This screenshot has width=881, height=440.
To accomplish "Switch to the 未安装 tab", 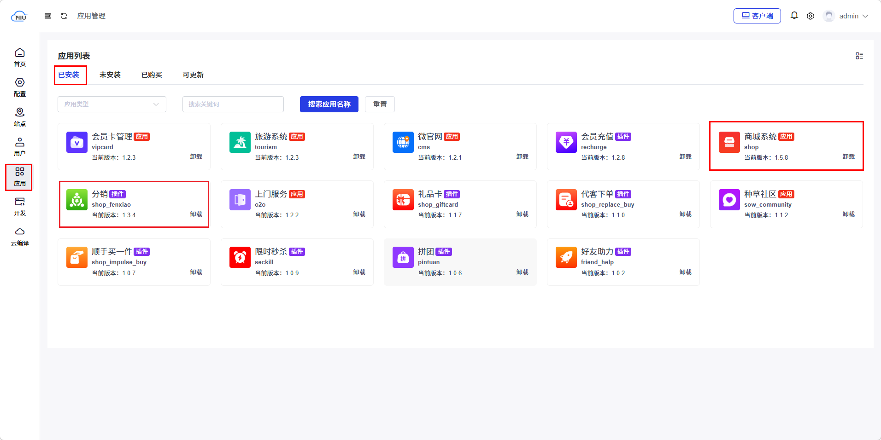I will 110,75.
